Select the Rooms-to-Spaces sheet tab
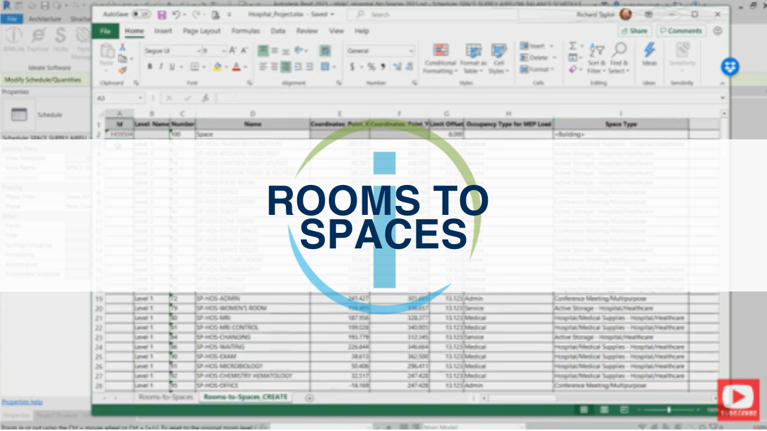Image resolution: width=767 pixels, height=431 pixels. click(x=166, y=397)
